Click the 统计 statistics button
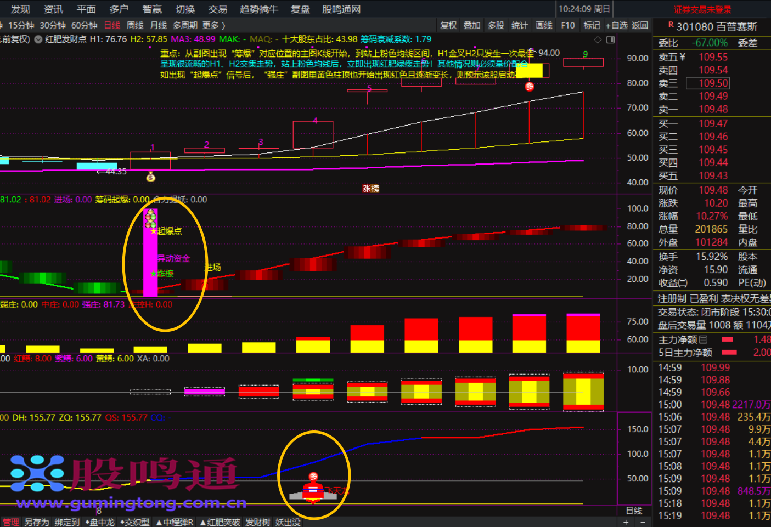 (520, 25)
